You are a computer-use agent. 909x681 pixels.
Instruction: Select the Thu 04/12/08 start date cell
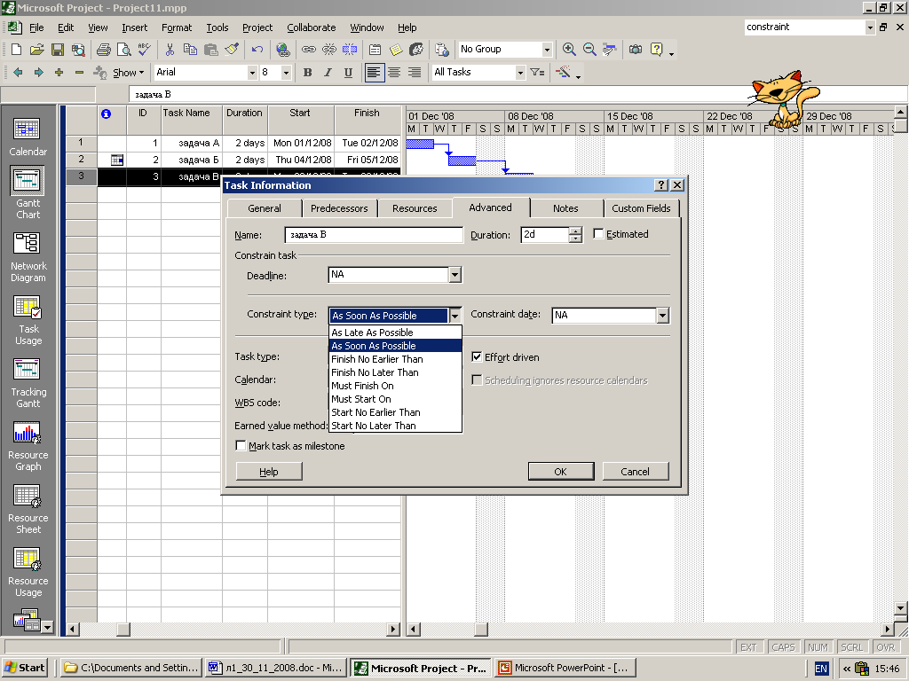click(301, 160)
